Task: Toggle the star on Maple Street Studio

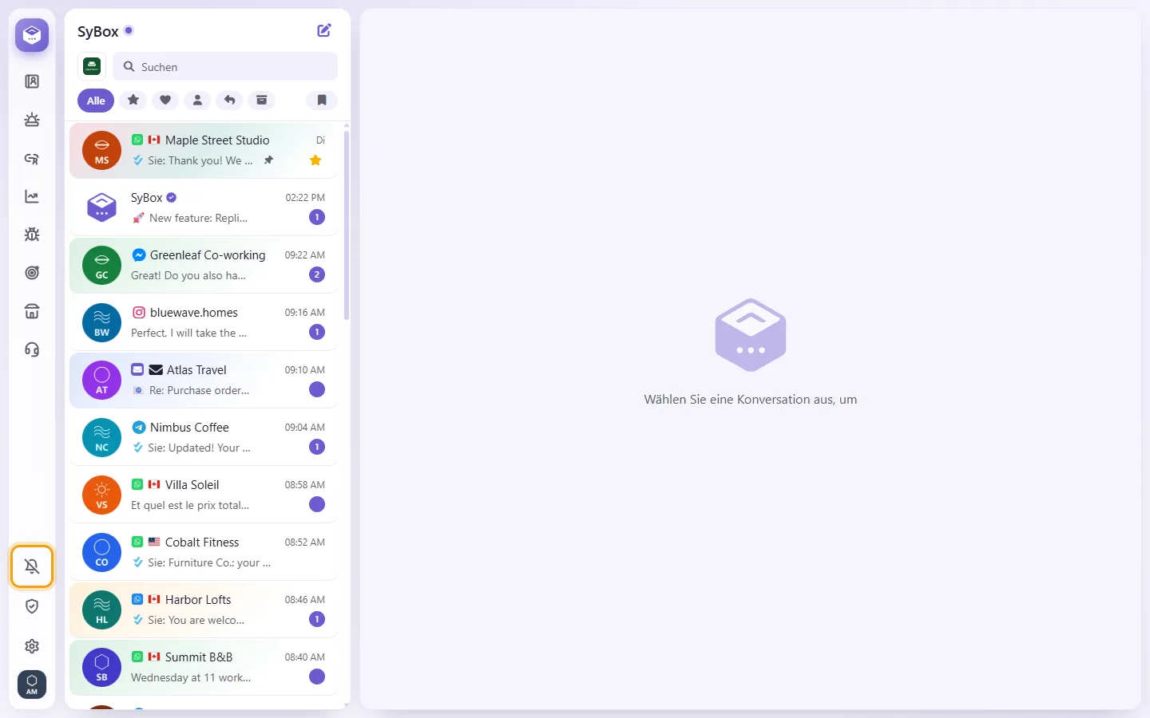Action: click(315, 160)
